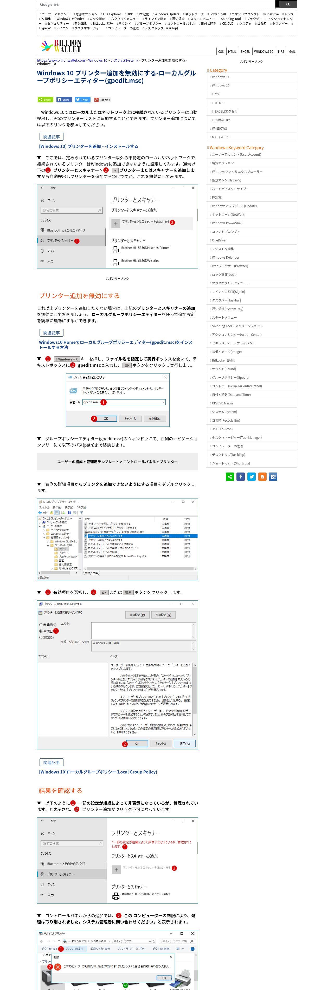334x990 pixels.
Task: Open ローカルグループポリシー(Local Group Policy) article link
Action: pyautogui.click(x=98, y=772)
